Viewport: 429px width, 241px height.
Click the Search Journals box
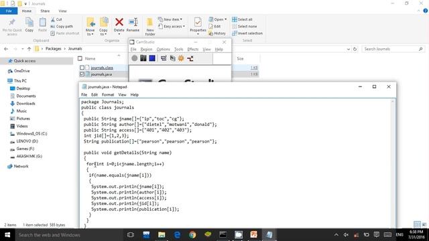click(x=393, y=49)
